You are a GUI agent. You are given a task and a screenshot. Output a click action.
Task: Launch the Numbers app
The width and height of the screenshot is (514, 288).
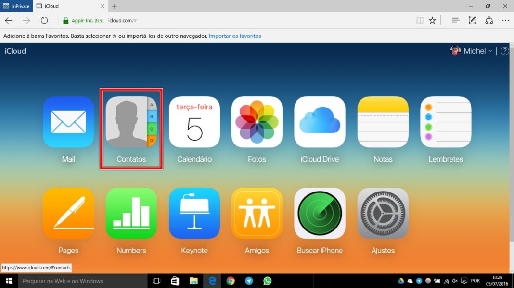click(x=131, y=213)
